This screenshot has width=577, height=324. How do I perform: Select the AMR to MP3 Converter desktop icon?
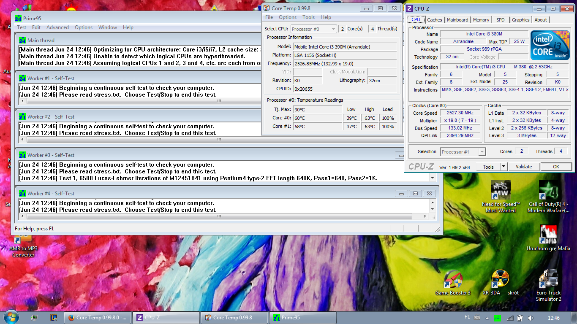tap(23, 247)
